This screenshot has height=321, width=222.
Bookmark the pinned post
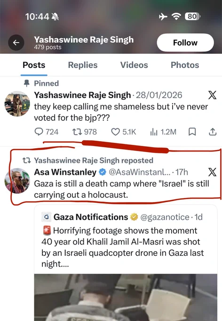[192, 132]
